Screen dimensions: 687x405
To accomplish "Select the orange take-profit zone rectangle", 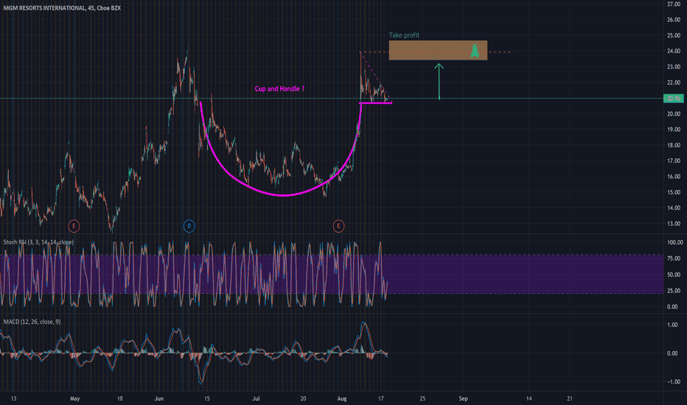I will [438, 50].
